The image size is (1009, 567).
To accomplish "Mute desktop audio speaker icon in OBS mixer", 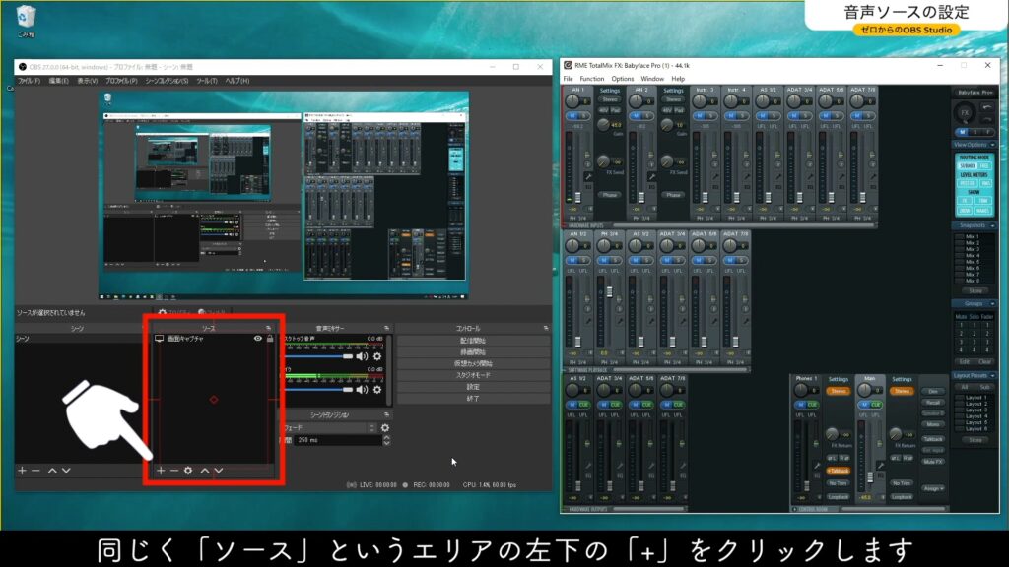I will click(363, 356).
